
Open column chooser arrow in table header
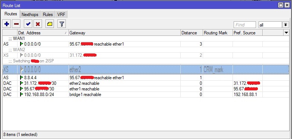[286, 33]
